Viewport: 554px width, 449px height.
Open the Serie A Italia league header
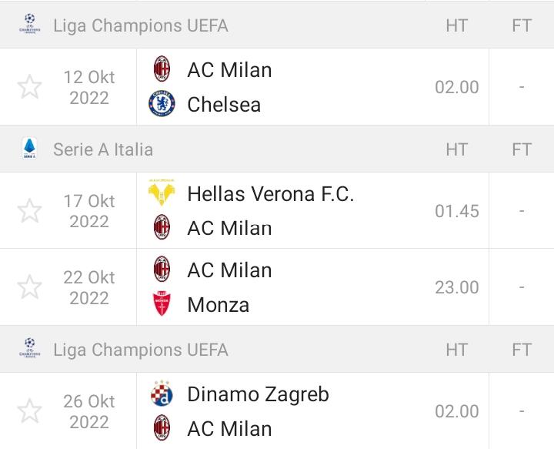click(103, 149)
